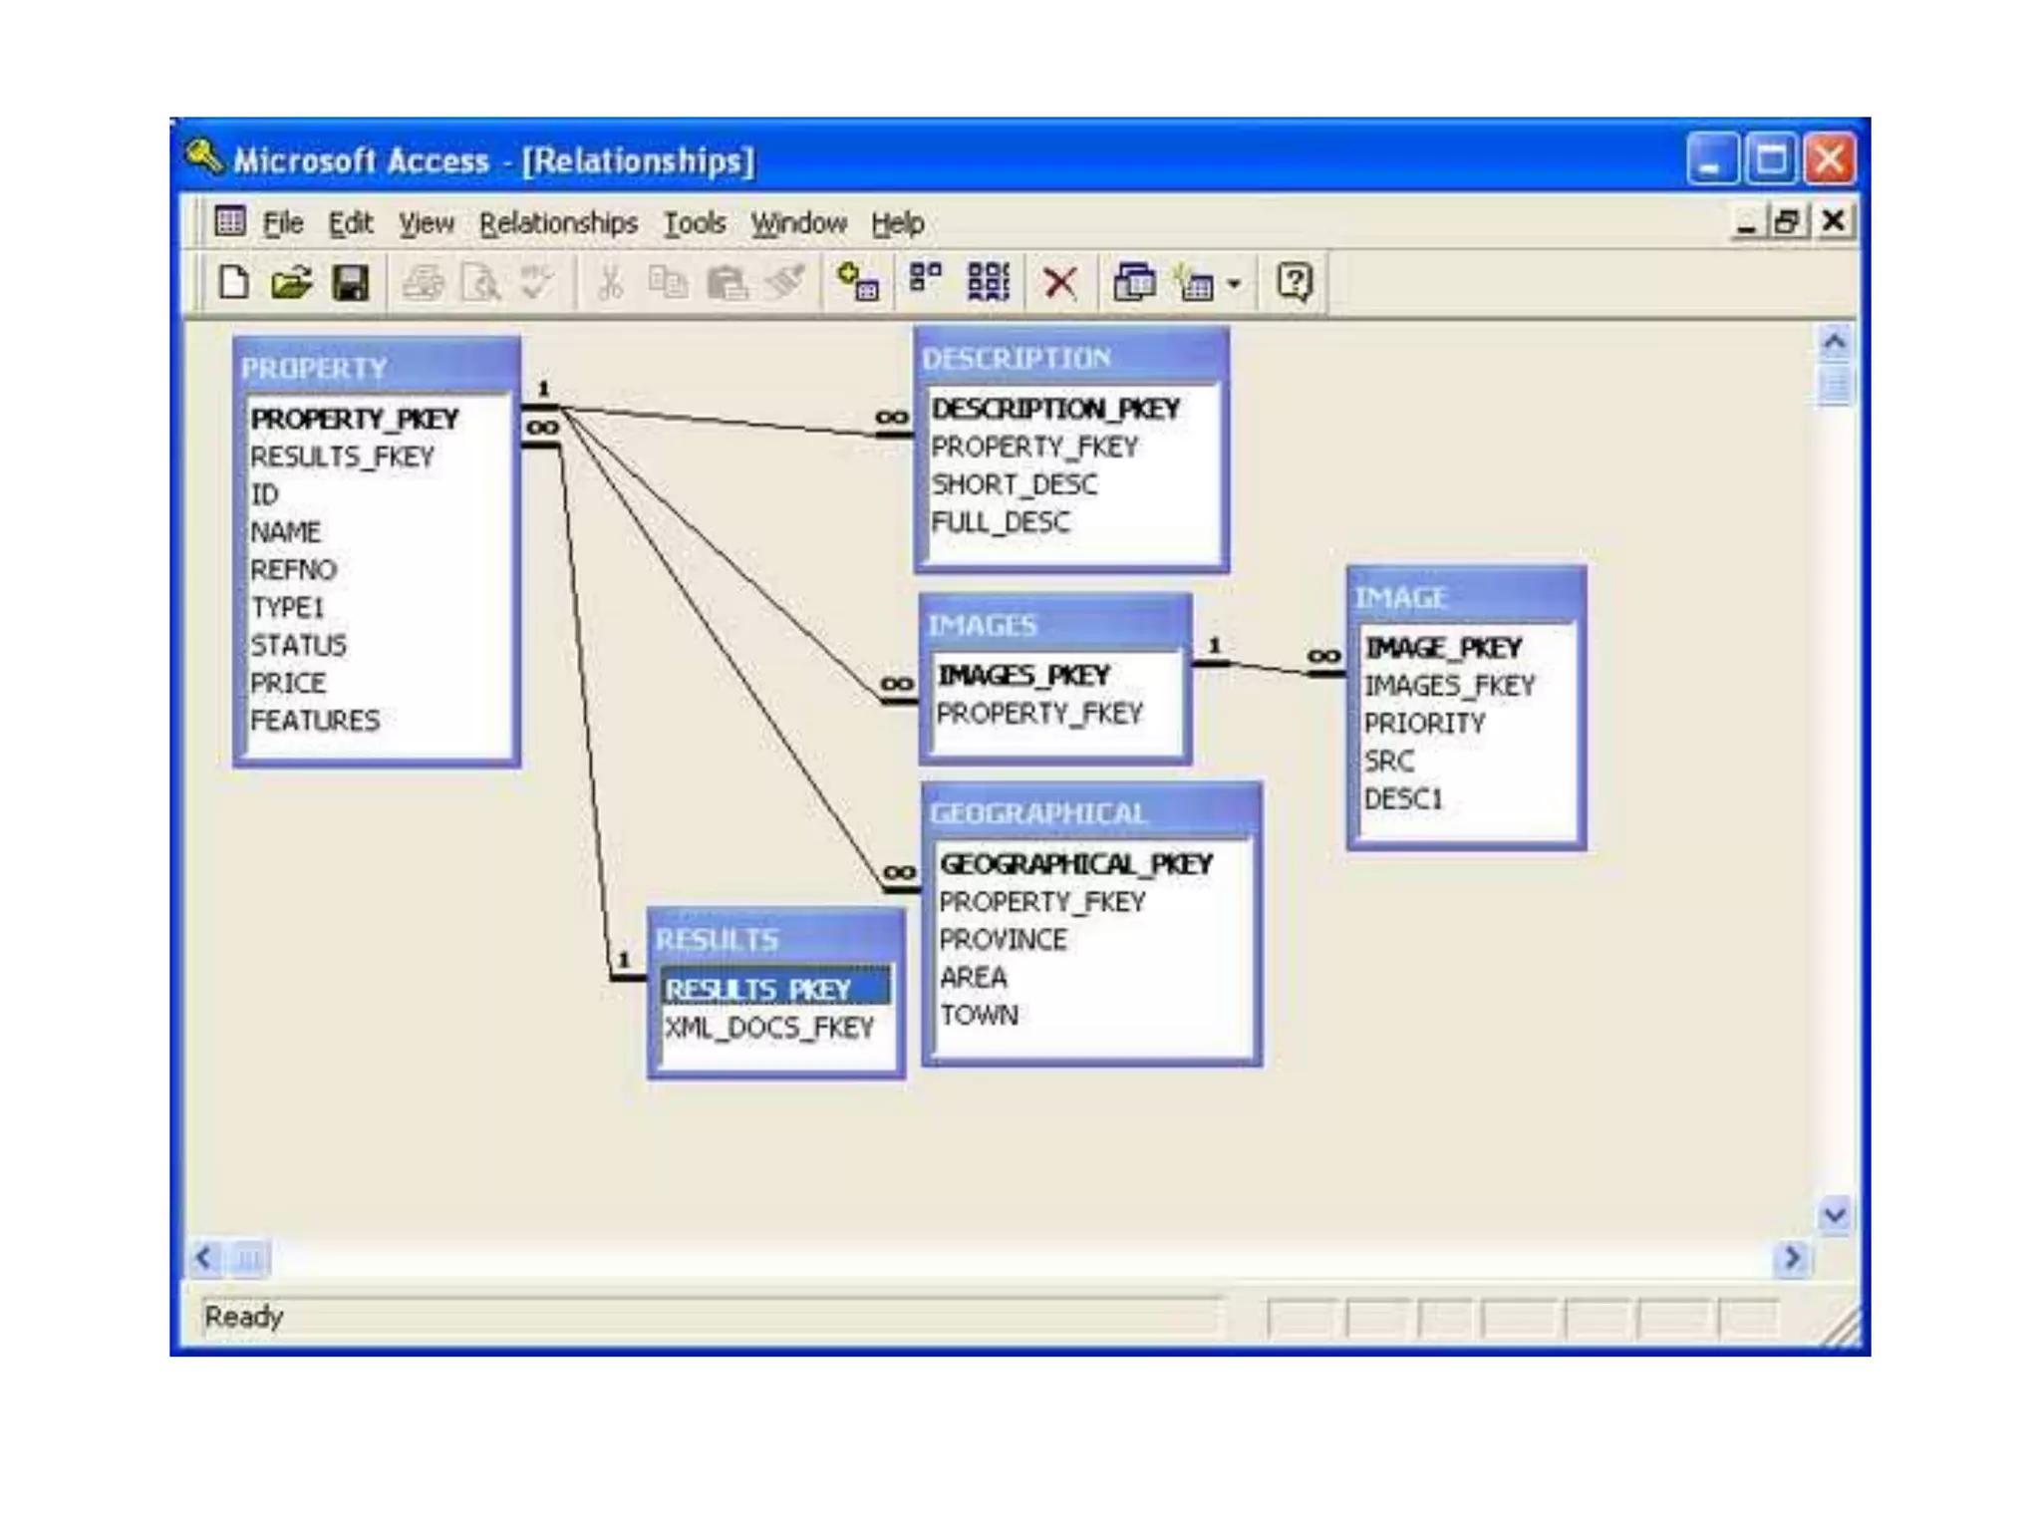Restore the inner Relationships document window

pos(1786,221)
